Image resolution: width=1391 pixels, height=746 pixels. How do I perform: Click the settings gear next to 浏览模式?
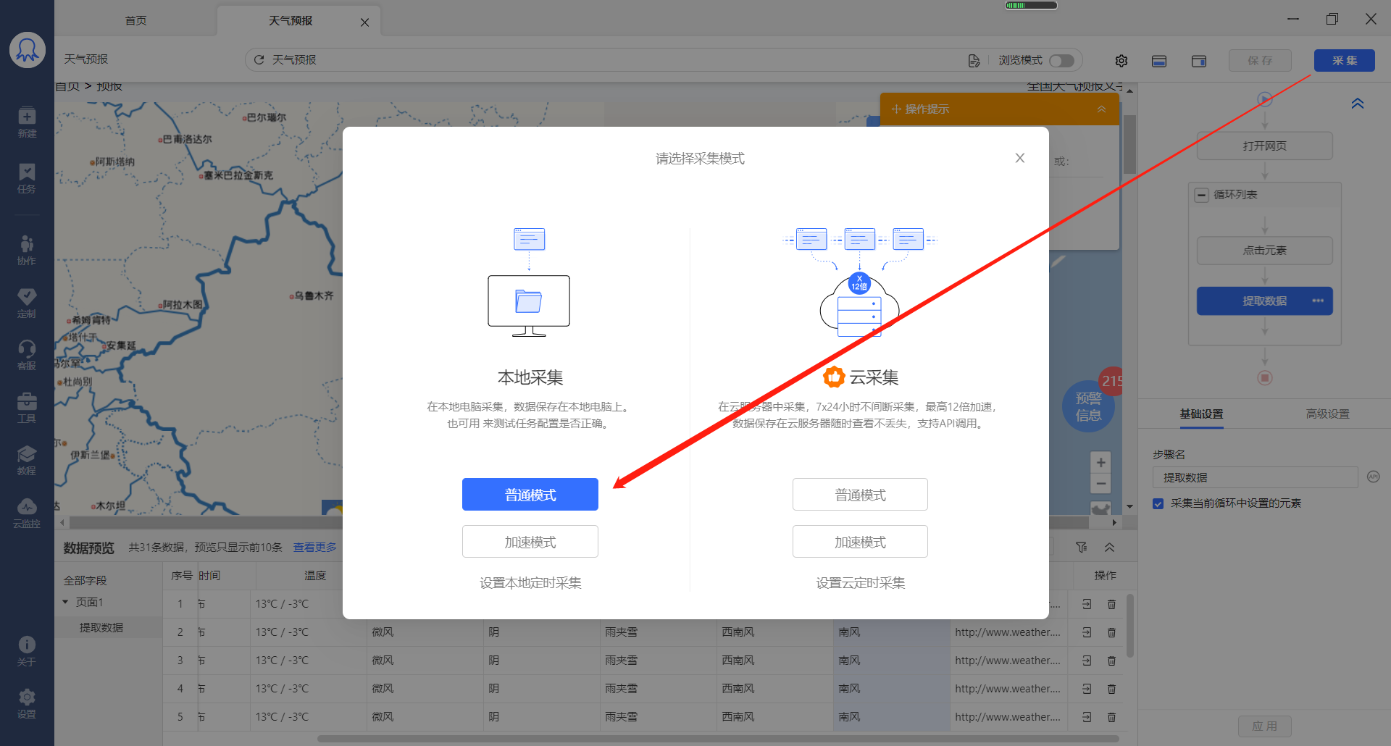(1121, 61)
